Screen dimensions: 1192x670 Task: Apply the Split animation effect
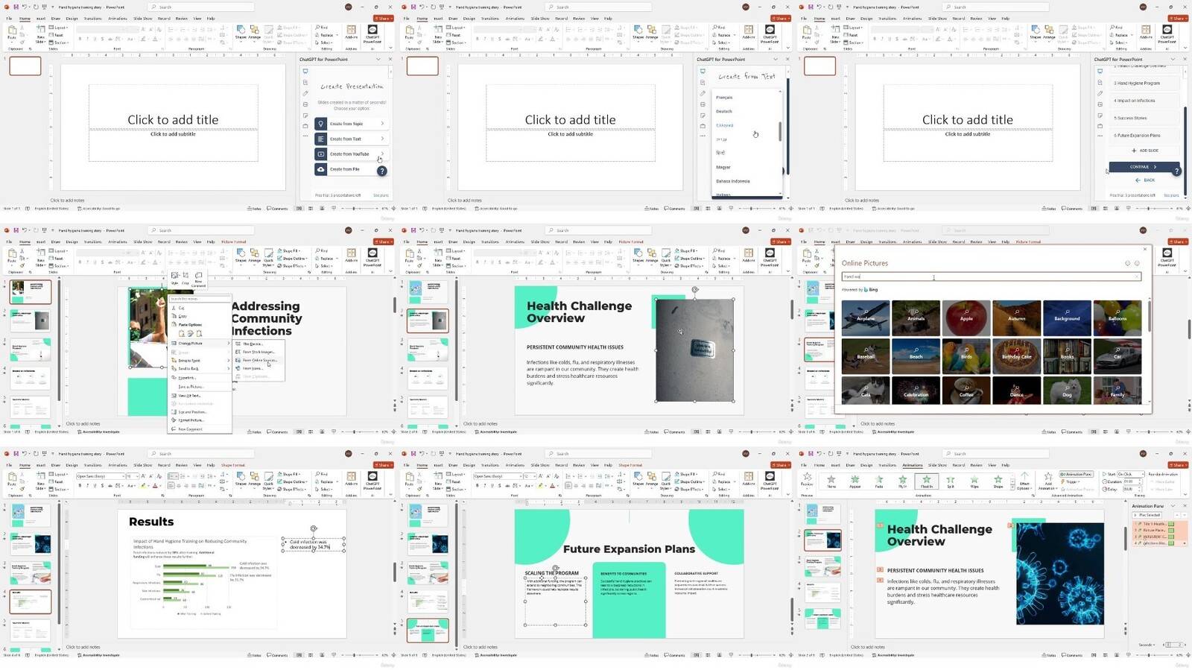[950, 481]
